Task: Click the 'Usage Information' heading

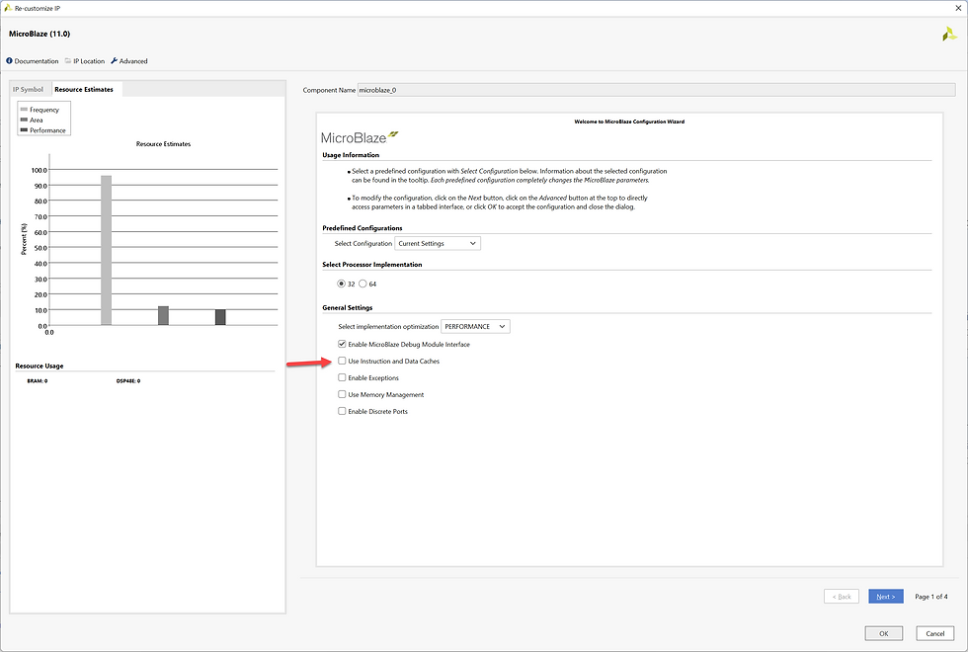Action: point(351,155)
